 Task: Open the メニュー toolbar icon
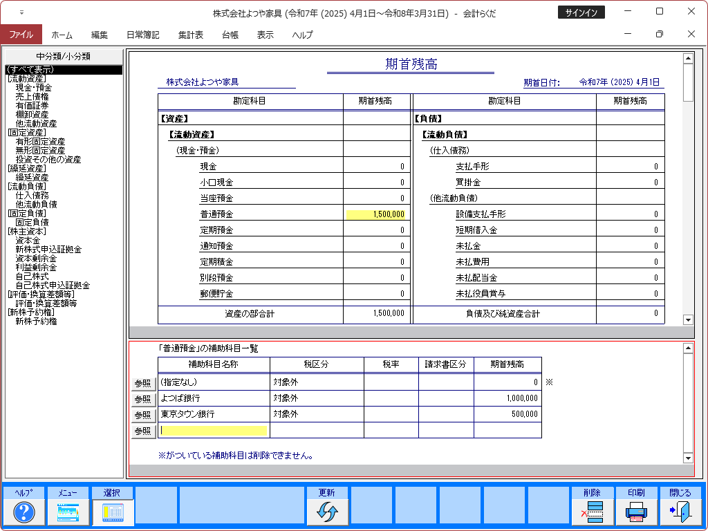pos(68,512)
